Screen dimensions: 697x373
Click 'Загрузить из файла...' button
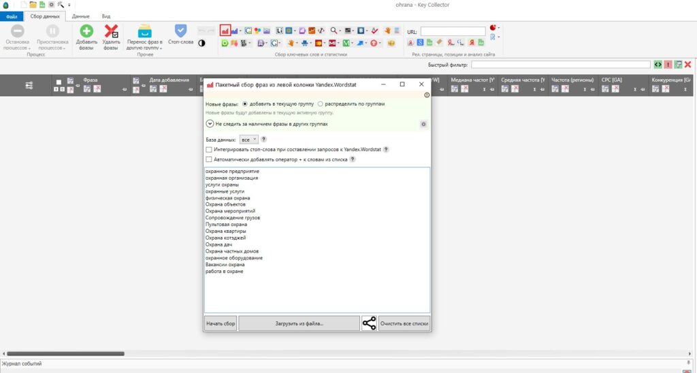click(x=299, y=323)
